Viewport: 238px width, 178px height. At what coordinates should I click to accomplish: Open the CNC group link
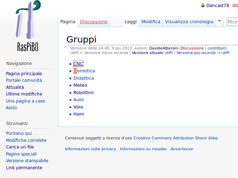point(78,64)
